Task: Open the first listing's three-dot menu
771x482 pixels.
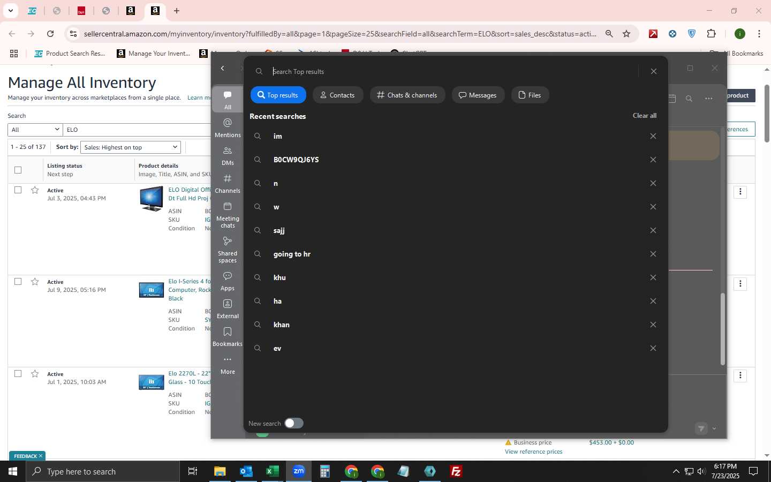Action: [740, 192]
